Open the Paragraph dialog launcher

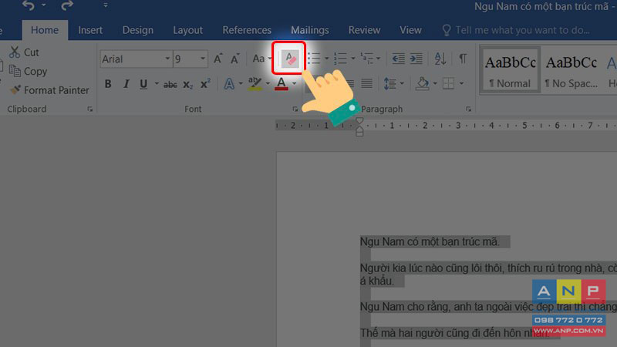tap(469, 109)
